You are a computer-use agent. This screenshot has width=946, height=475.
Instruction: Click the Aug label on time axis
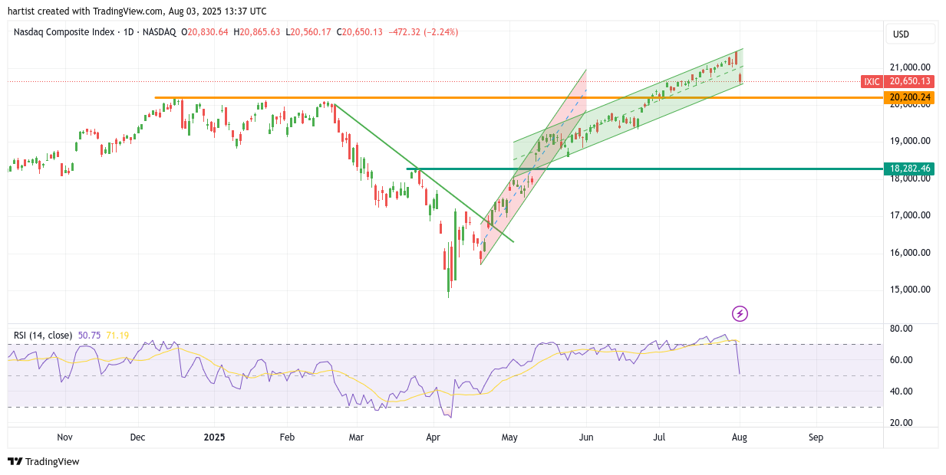click(x=740, y=437)
